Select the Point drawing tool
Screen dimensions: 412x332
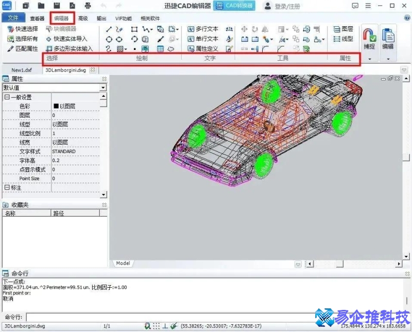click(x=134, y=49)
